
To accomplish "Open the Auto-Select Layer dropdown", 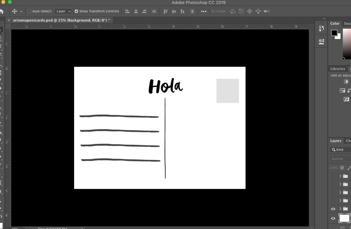I will [x=63, y=11].
